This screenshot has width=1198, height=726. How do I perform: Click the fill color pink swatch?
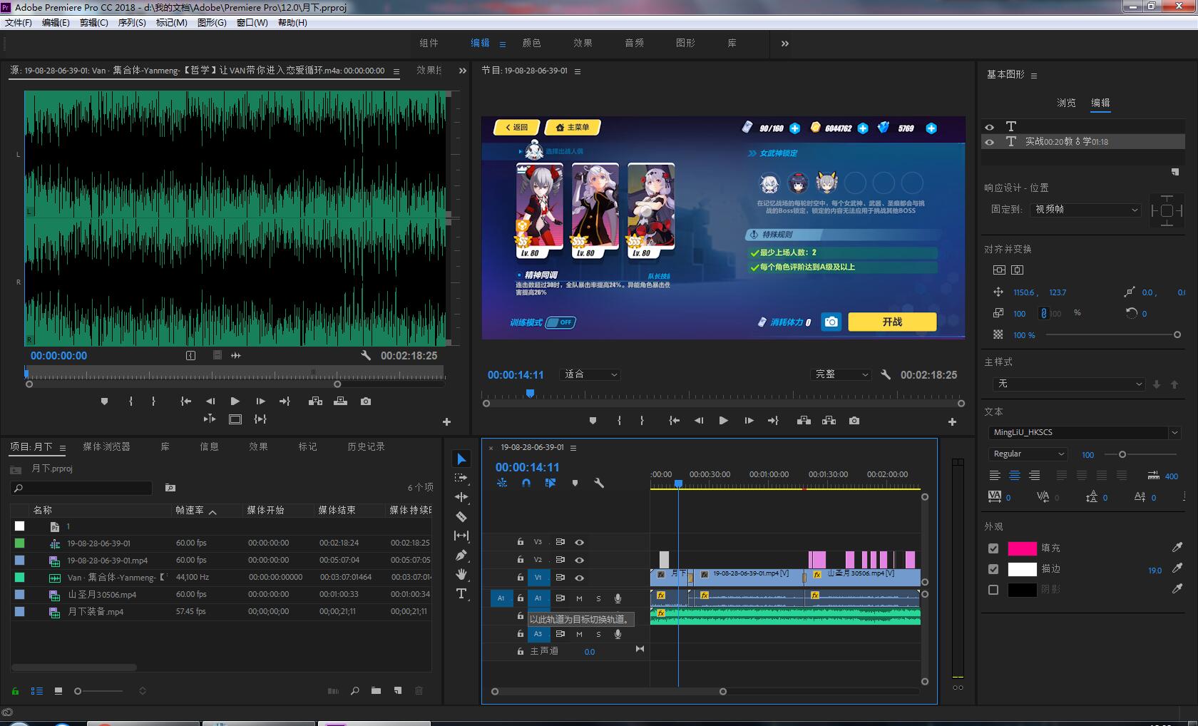(x=1022, y=548)
